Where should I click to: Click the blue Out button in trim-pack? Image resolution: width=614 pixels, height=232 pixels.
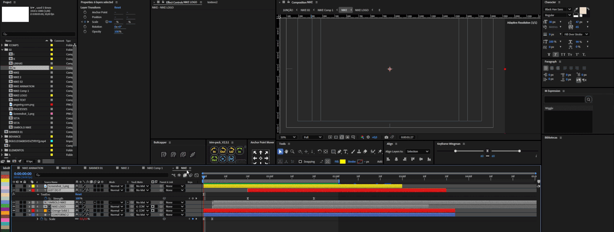pos(231,159)
